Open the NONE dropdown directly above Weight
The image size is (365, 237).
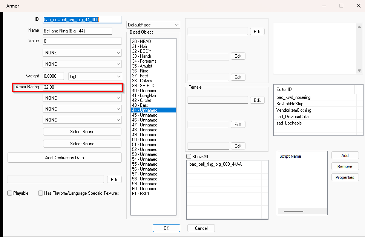pos(82,64)
